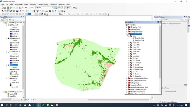Select the To KML toolset
This screenshot has height=107, width=190.
click(x=135, y=72)
